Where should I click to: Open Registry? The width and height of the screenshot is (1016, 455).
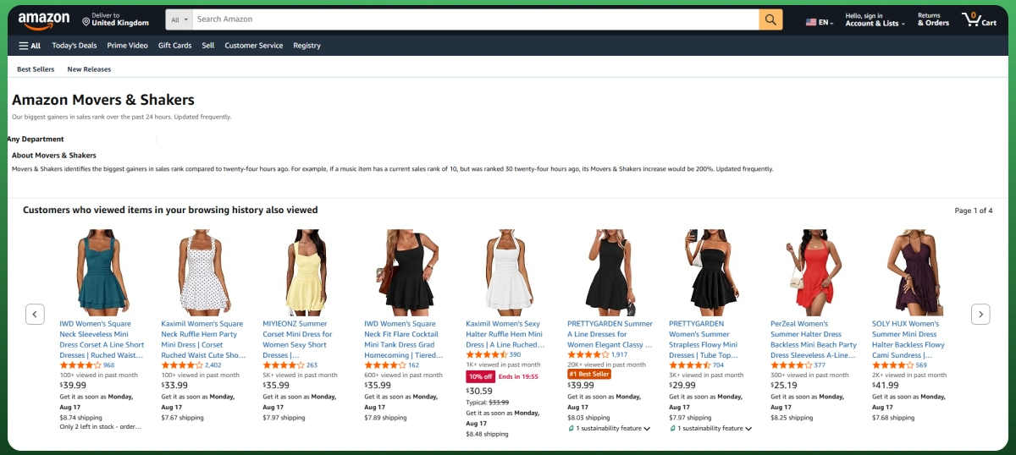[x=306, y=46]
